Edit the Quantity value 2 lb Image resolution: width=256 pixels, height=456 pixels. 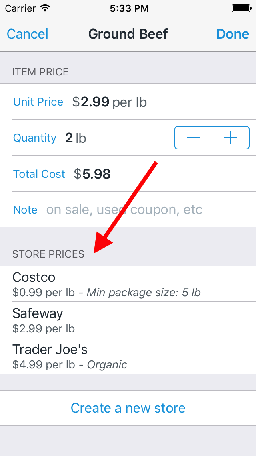pos(76,138)
